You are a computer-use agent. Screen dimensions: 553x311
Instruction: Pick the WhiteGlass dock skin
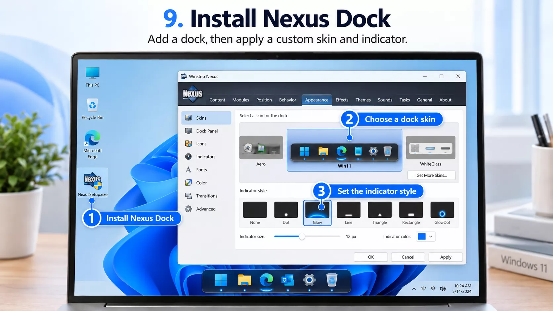pyautogui.click(x=431, y=151)
